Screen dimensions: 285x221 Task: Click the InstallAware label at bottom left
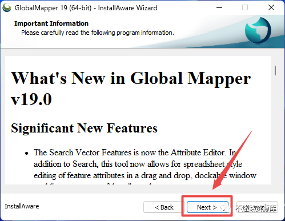[x=22, y=206]
